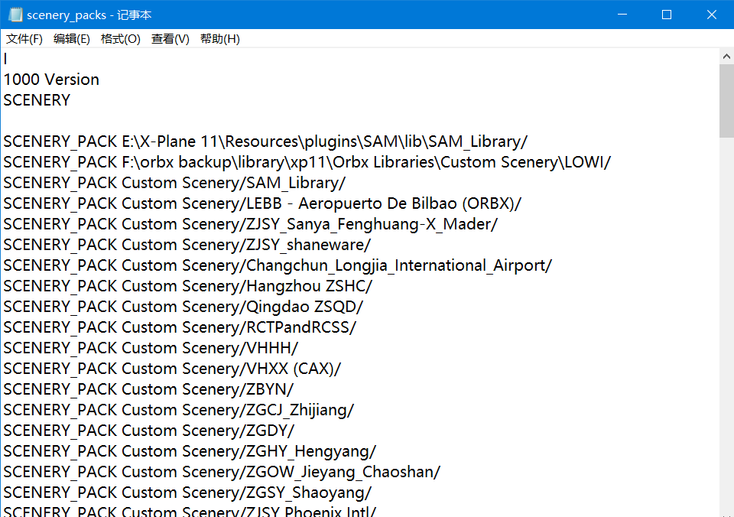734x517 pixels.
Task: Open the 帮助(H) menu
Action: pyautogui.click(x=220, y=39)
